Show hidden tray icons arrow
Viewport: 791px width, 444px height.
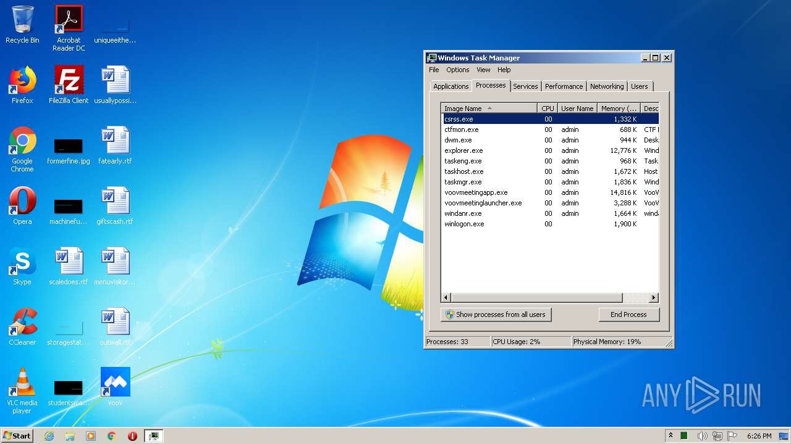[x=670, y=436]
